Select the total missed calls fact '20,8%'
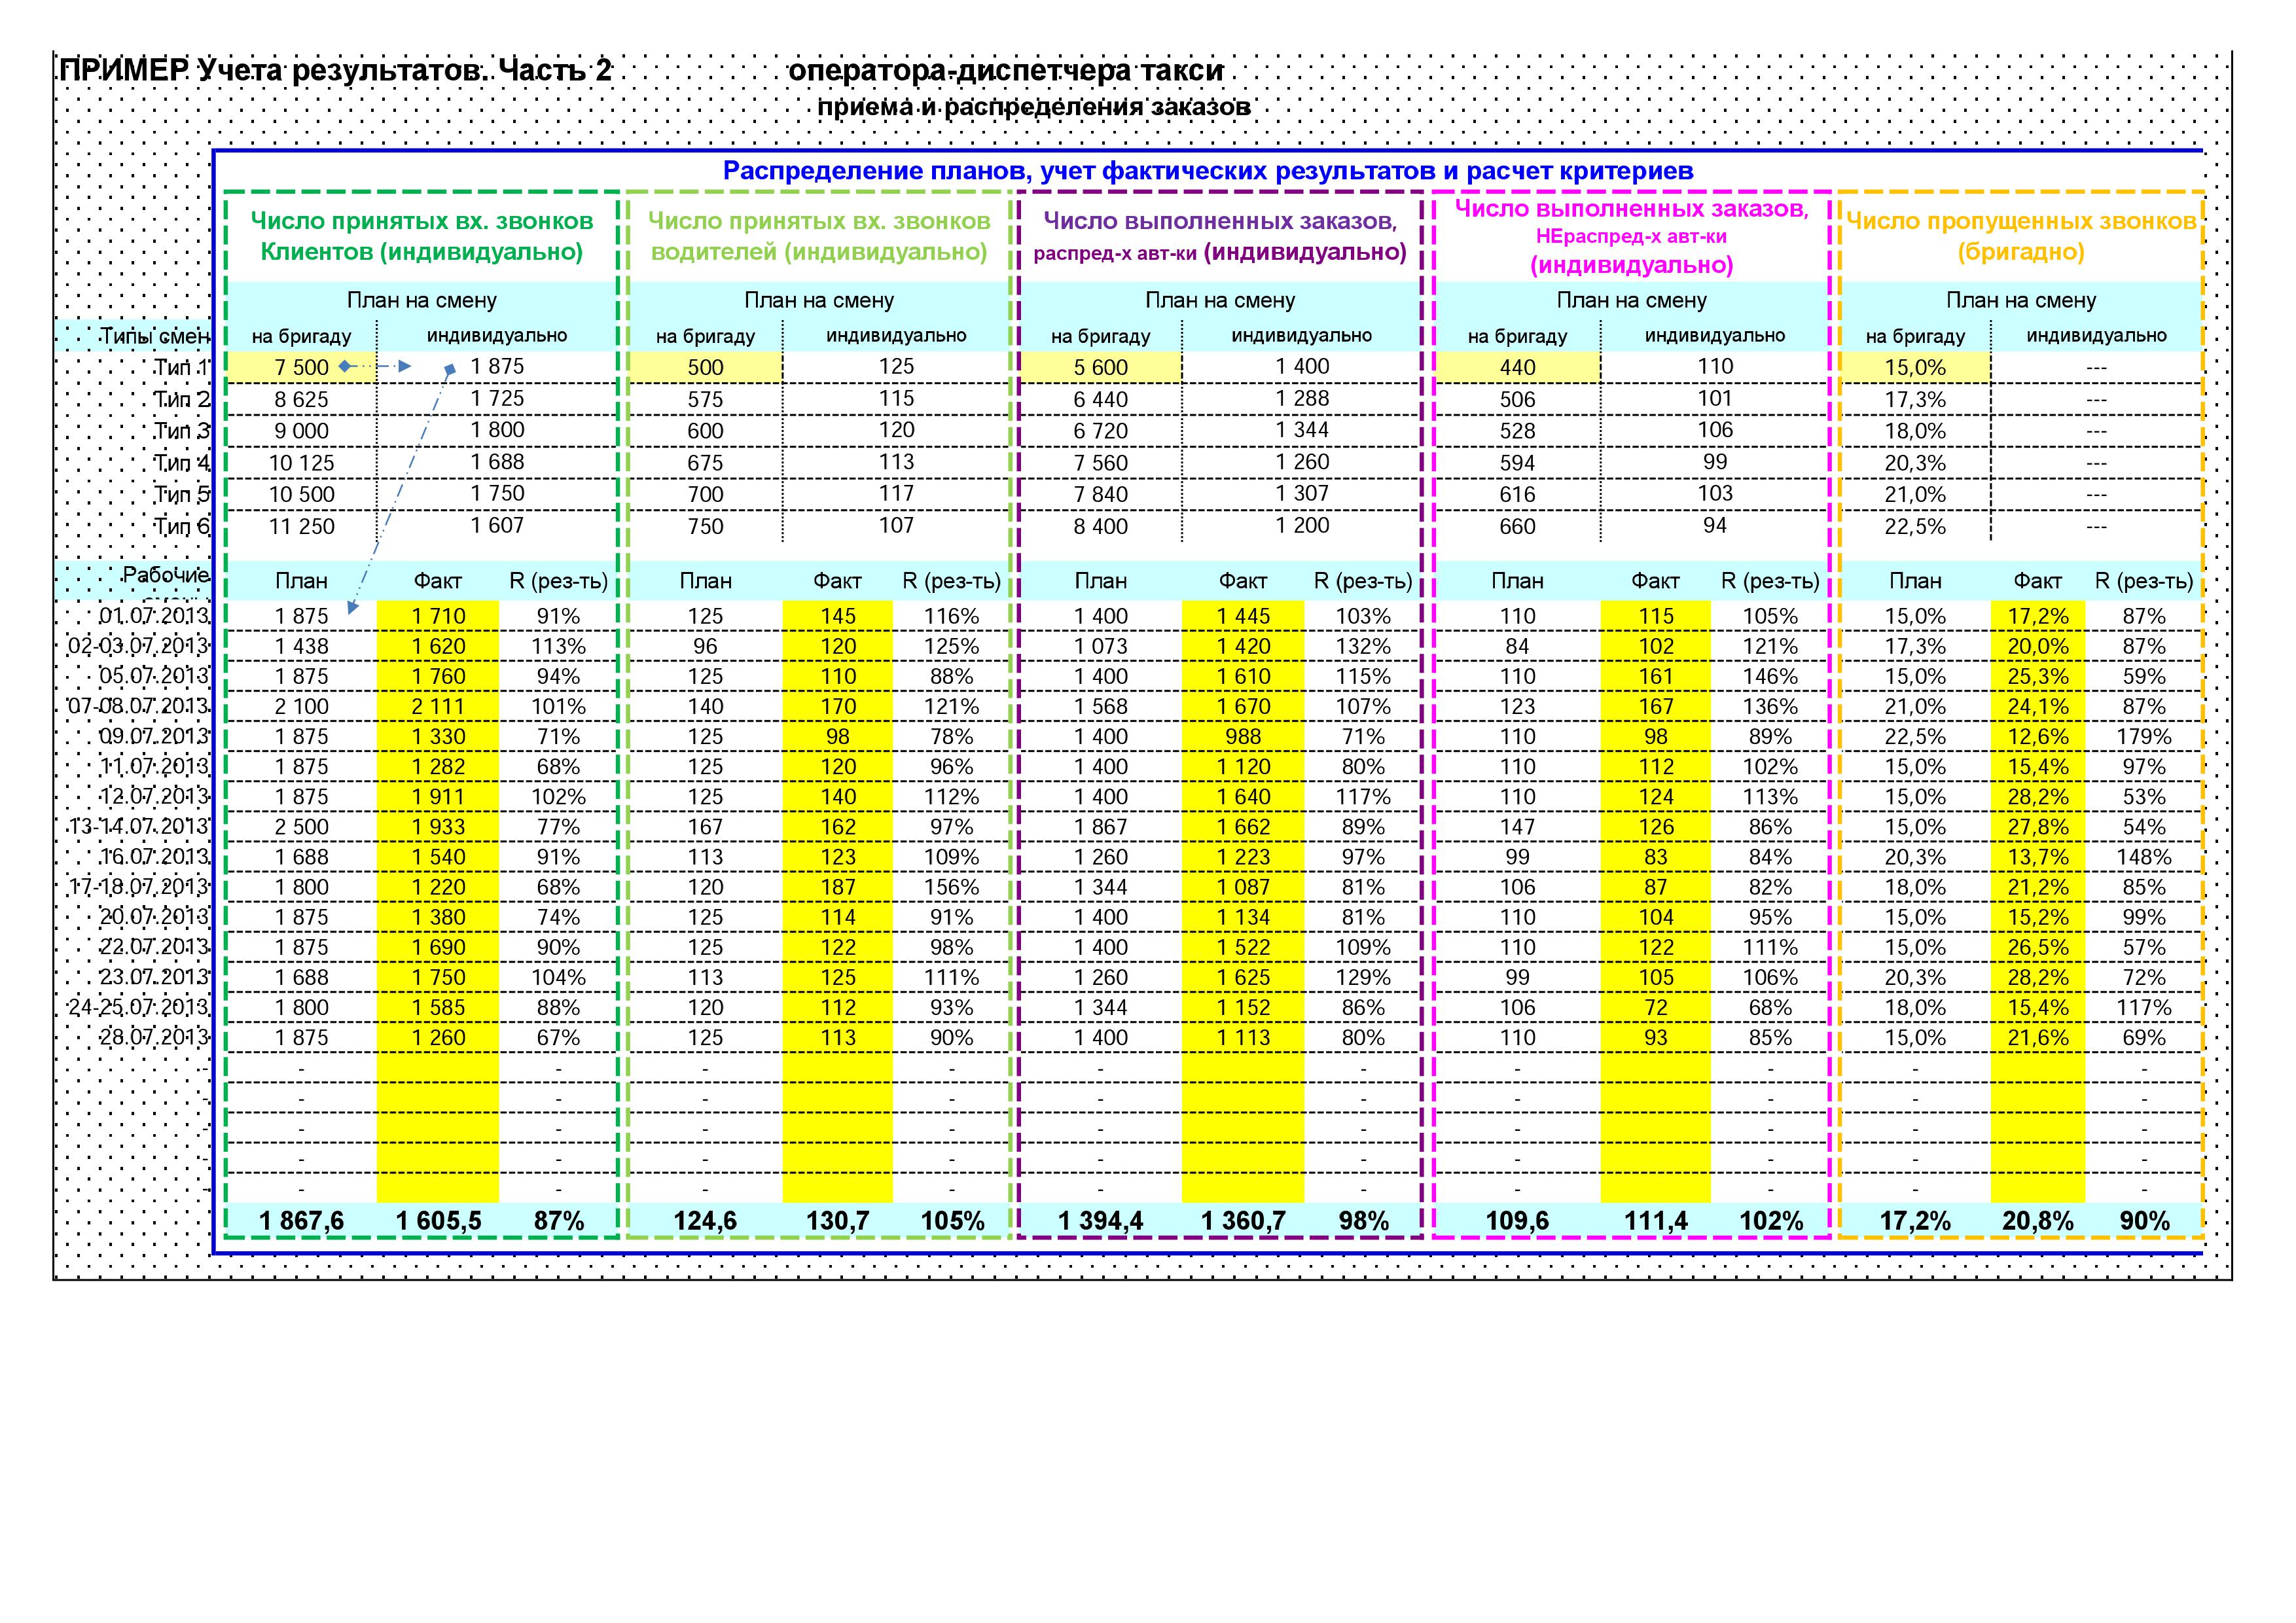Image resolution: width=2296 pixels, height=1623 pixels. click(x=2038, y=1221)
